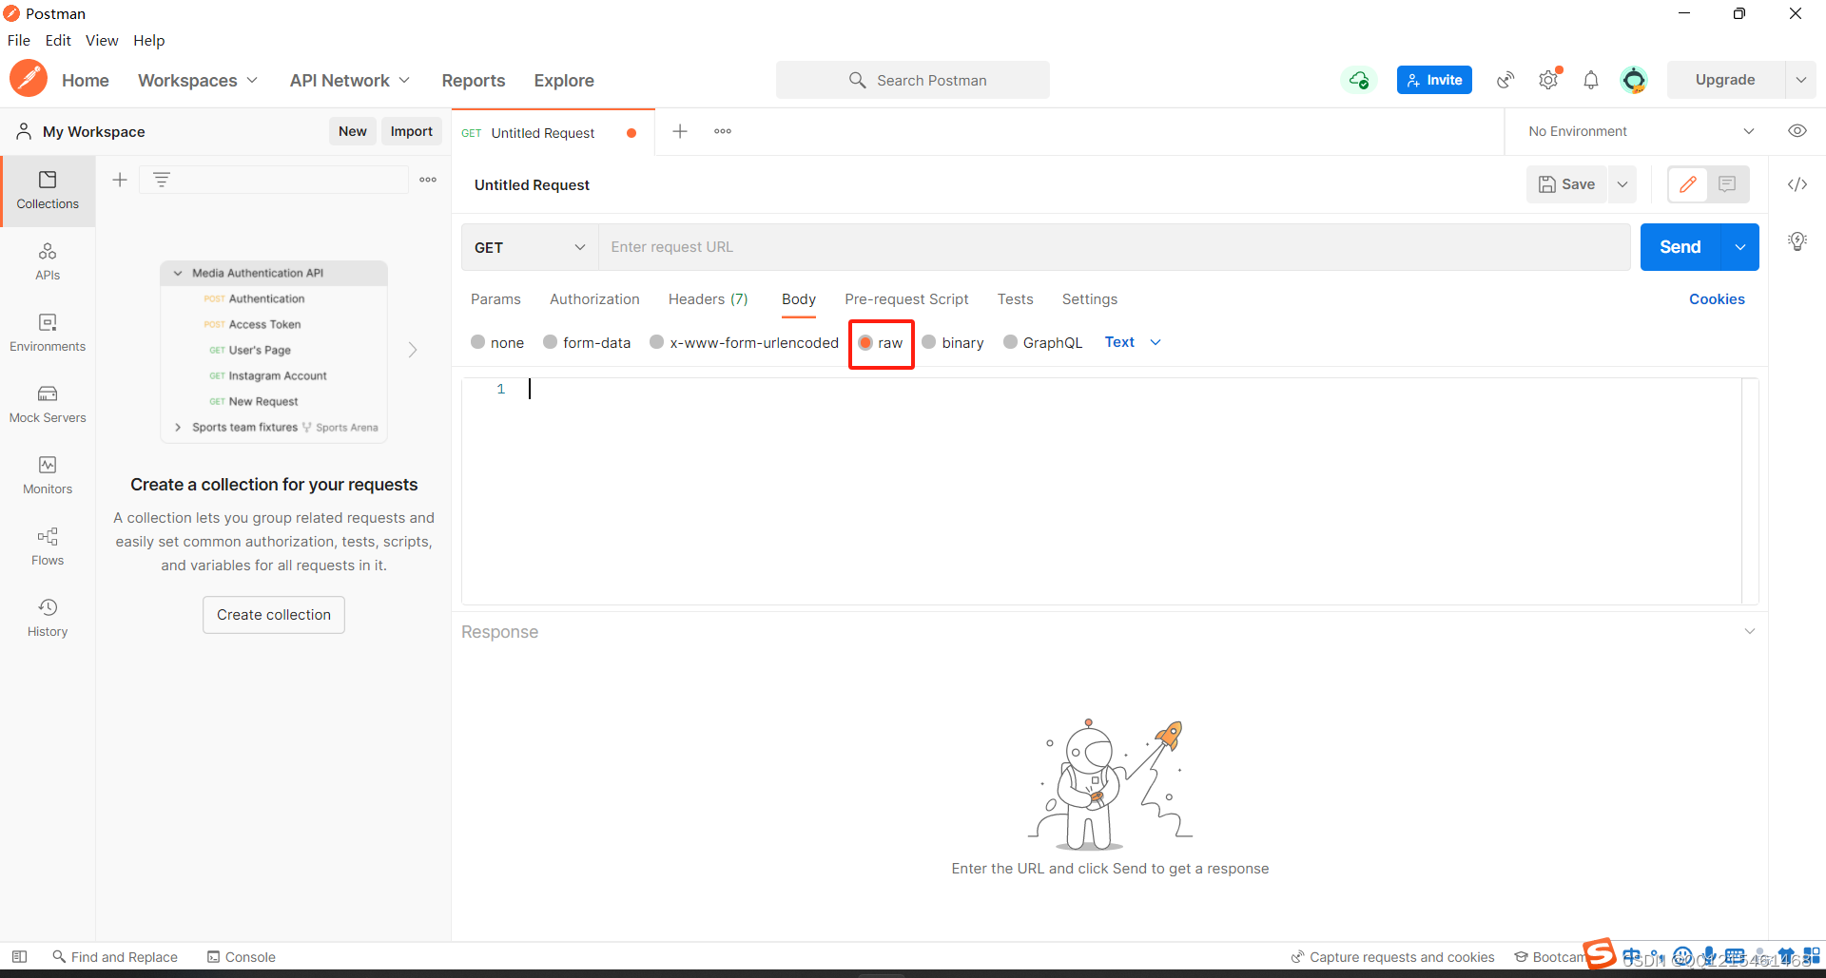Open the request Settings tab
Viewport: 1826px width, 978px height.
1090,299
